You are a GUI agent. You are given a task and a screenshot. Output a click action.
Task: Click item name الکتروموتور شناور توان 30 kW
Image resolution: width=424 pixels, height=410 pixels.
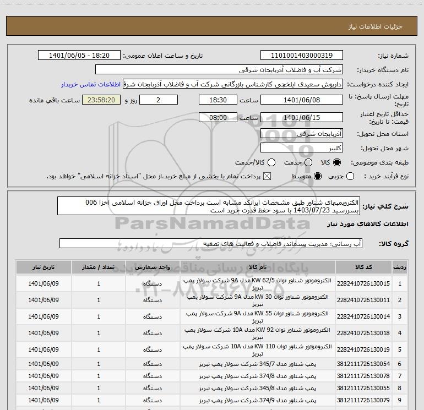pos(258,300)
